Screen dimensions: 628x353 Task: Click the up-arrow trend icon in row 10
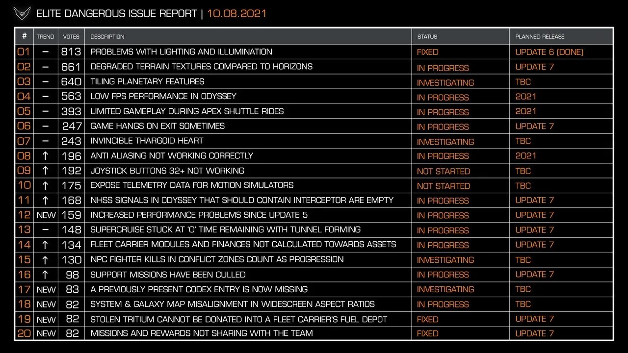(x=46, y=185)
